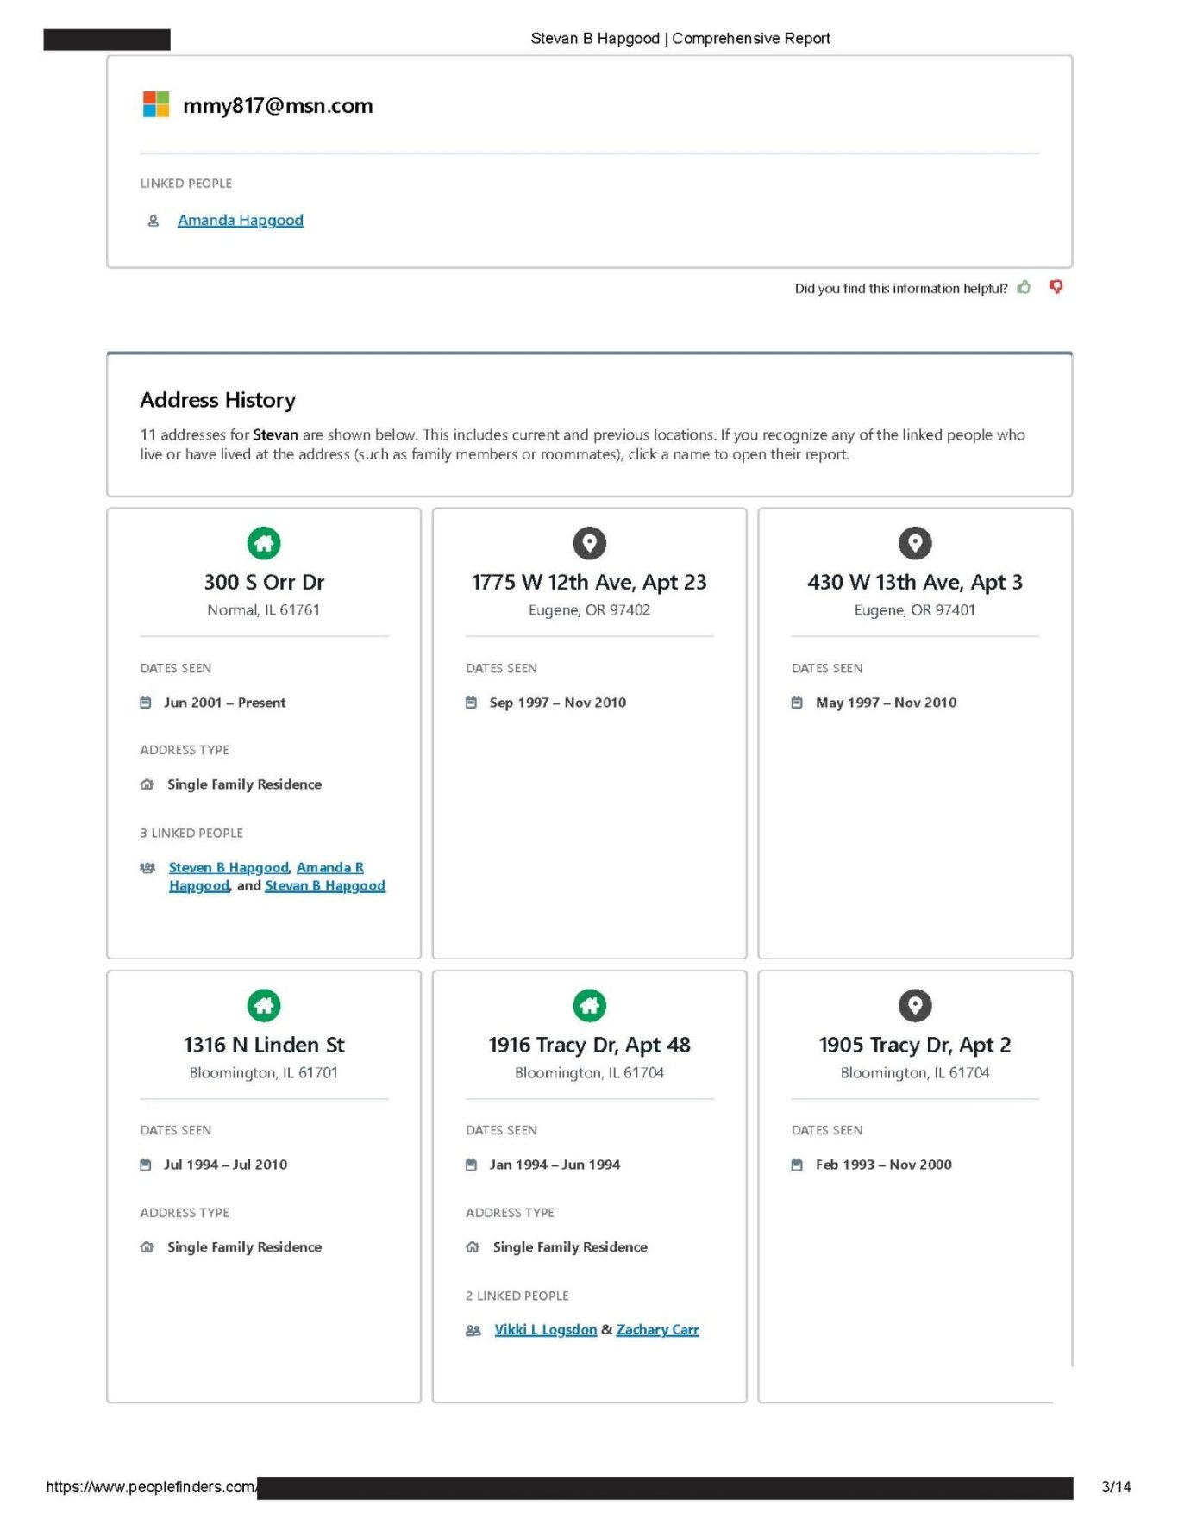1178x1524 pixels.
Task: Open the Stevan B Hapgood report link
Action: coord(325,886)
